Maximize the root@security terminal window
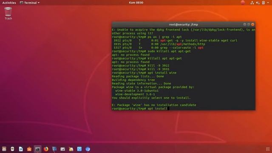This screenshot has width=272, height=153. [x=249, y=25]
